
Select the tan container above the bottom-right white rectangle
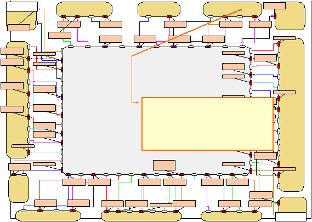[x=292, y=204]
